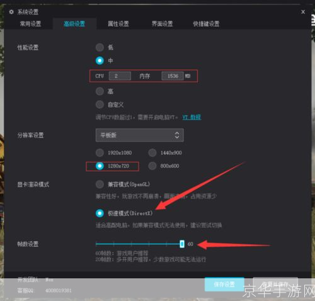The height and width of the screenshot is (301, 315).
Task: Click the CPU count input field
Action: tap(120, 76)
